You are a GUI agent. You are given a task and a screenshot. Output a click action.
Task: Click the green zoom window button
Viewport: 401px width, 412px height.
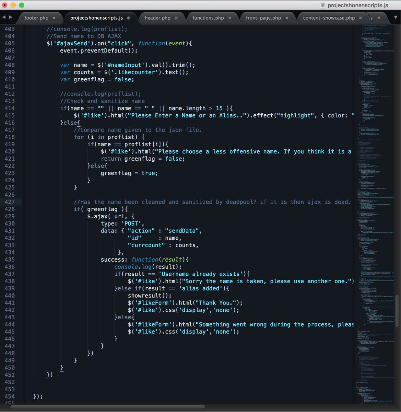point(22,5)
